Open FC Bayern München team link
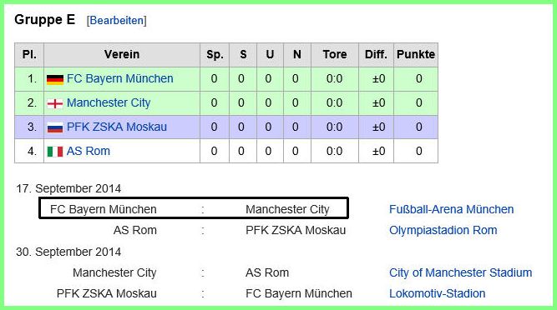557x310 pixels. 120,78
